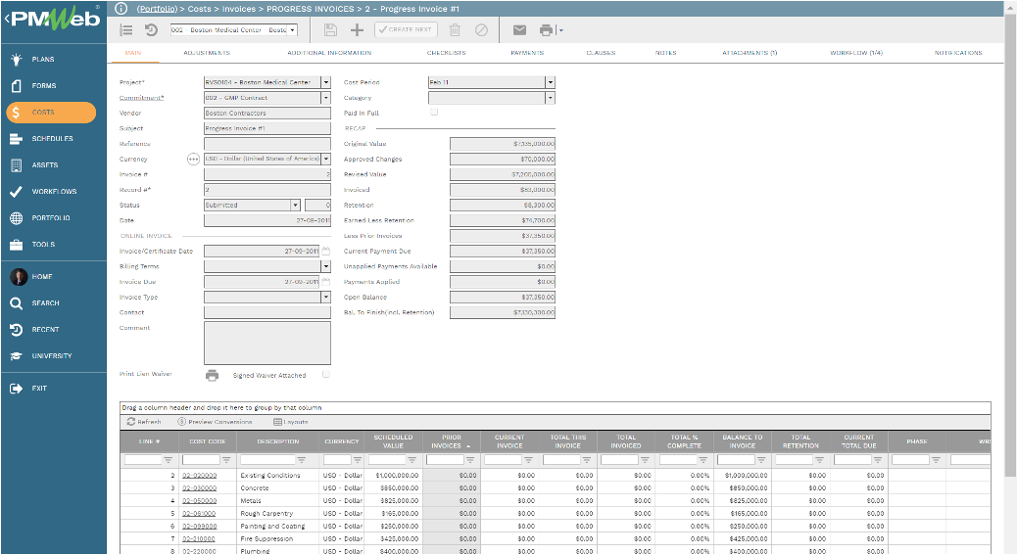Image resolution: width=1017 pixels, height=555 pixels.
Task: Expand the Commitment dropdown
Action: (x=326, y=98)
